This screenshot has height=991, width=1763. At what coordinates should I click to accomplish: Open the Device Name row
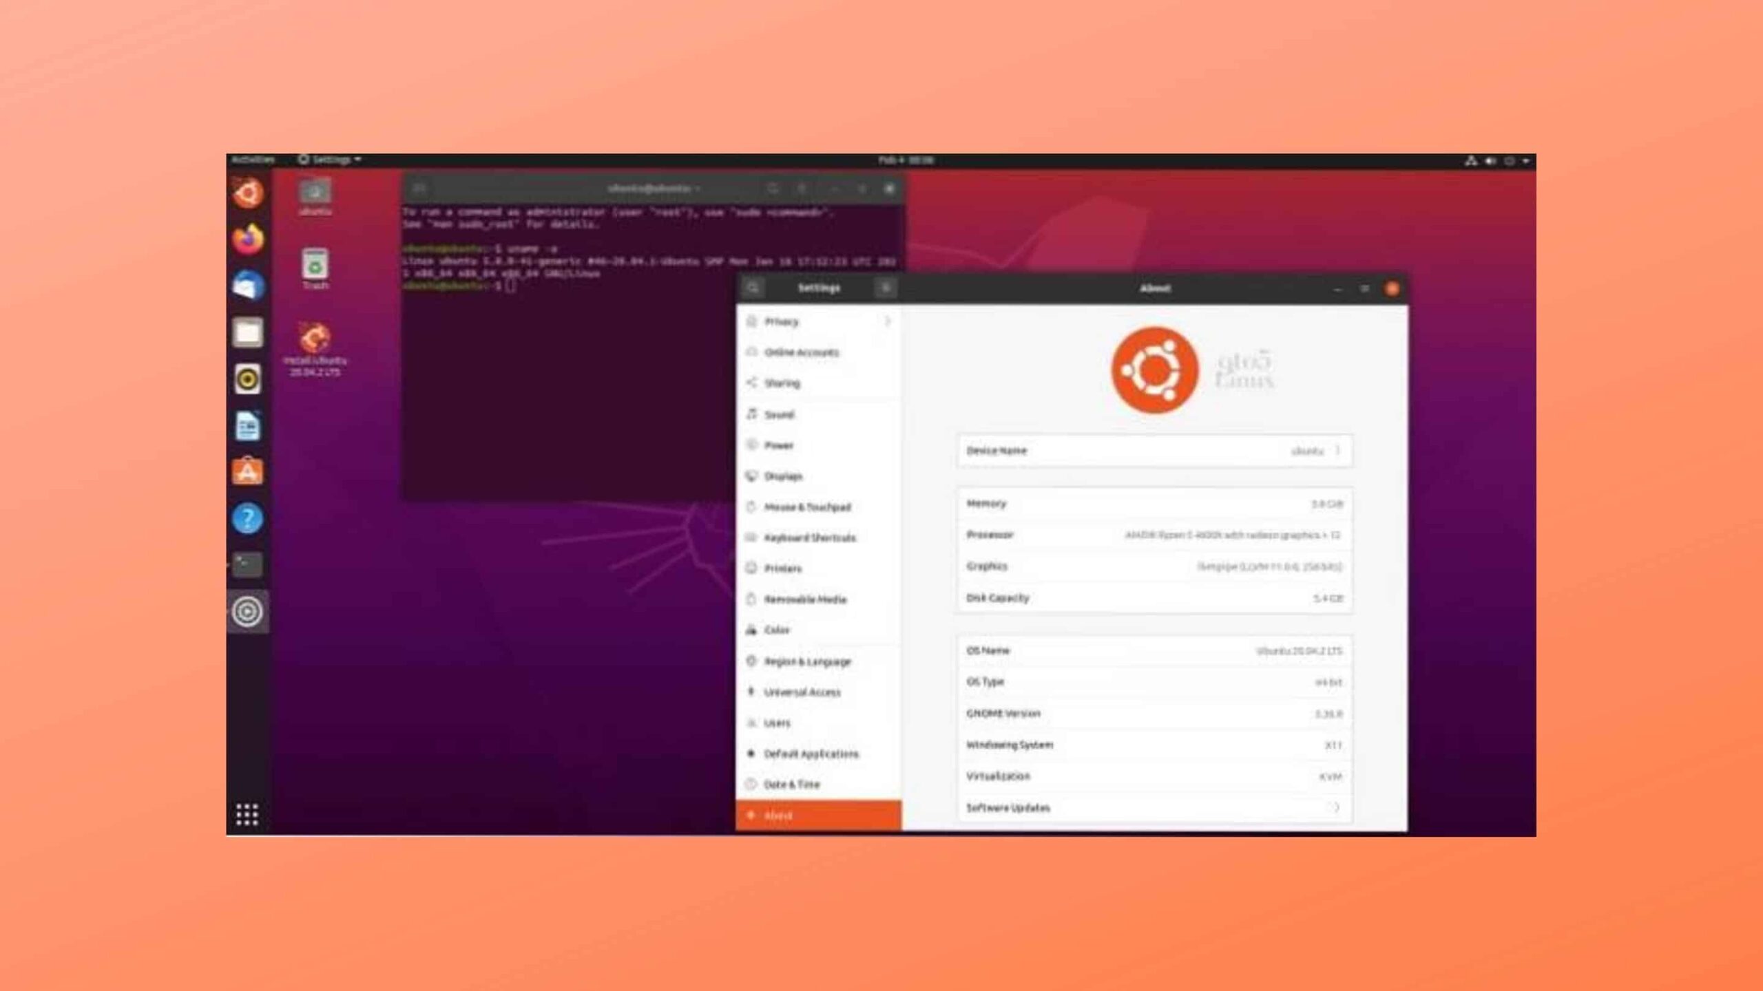pos(1155,451)
